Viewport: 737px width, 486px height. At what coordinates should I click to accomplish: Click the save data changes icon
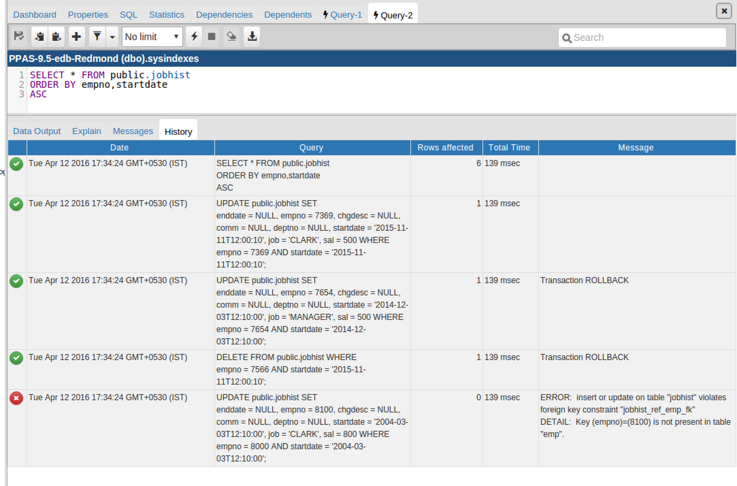pos(19,36)
